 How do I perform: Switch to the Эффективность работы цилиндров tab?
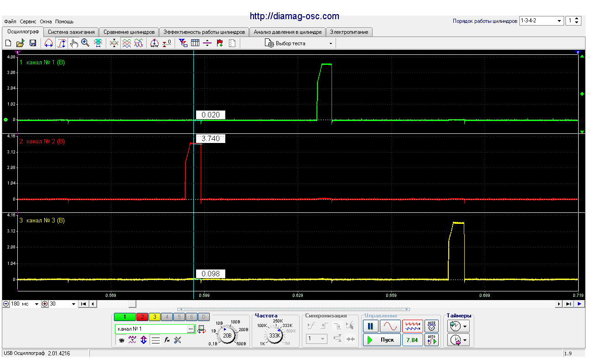[x=204, y=32]
